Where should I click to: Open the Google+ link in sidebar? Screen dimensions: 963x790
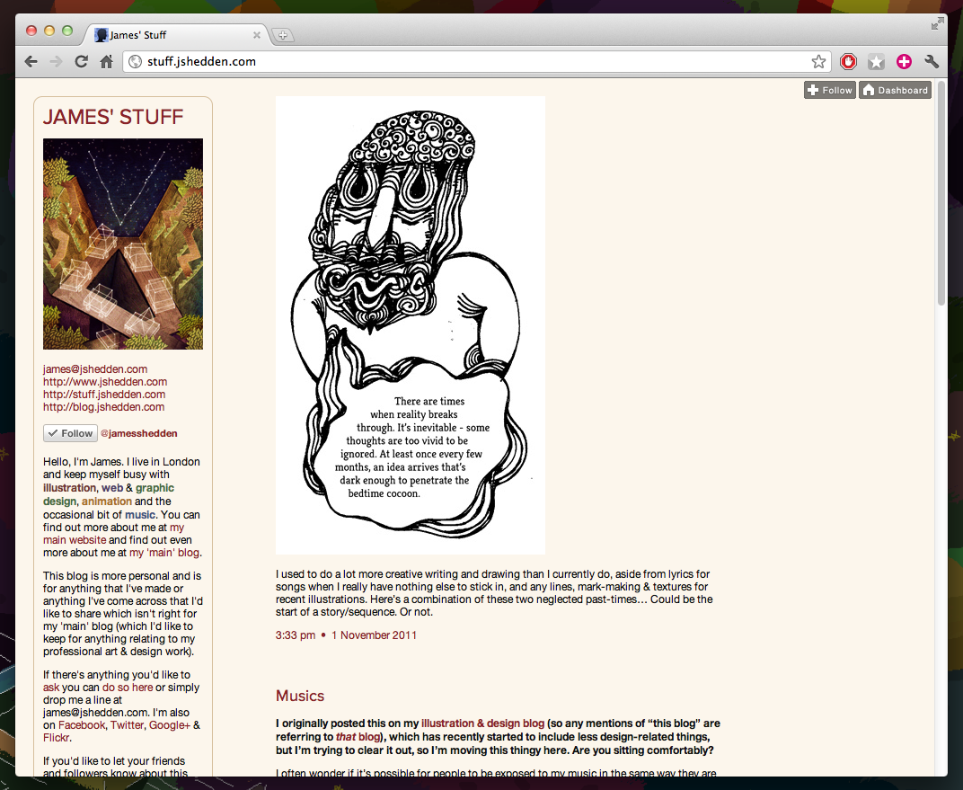pyautogui.click(x=170, y=725)
